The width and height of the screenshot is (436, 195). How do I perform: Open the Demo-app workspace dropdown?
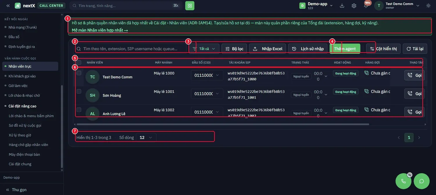316,6
